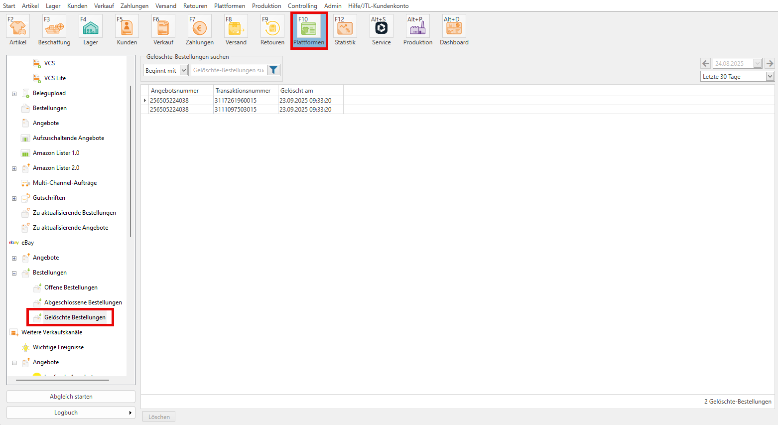Viewport: 778px width, 425px height.
Task: Open the Logbuch button menu
Action: click(x=71, y=413)
